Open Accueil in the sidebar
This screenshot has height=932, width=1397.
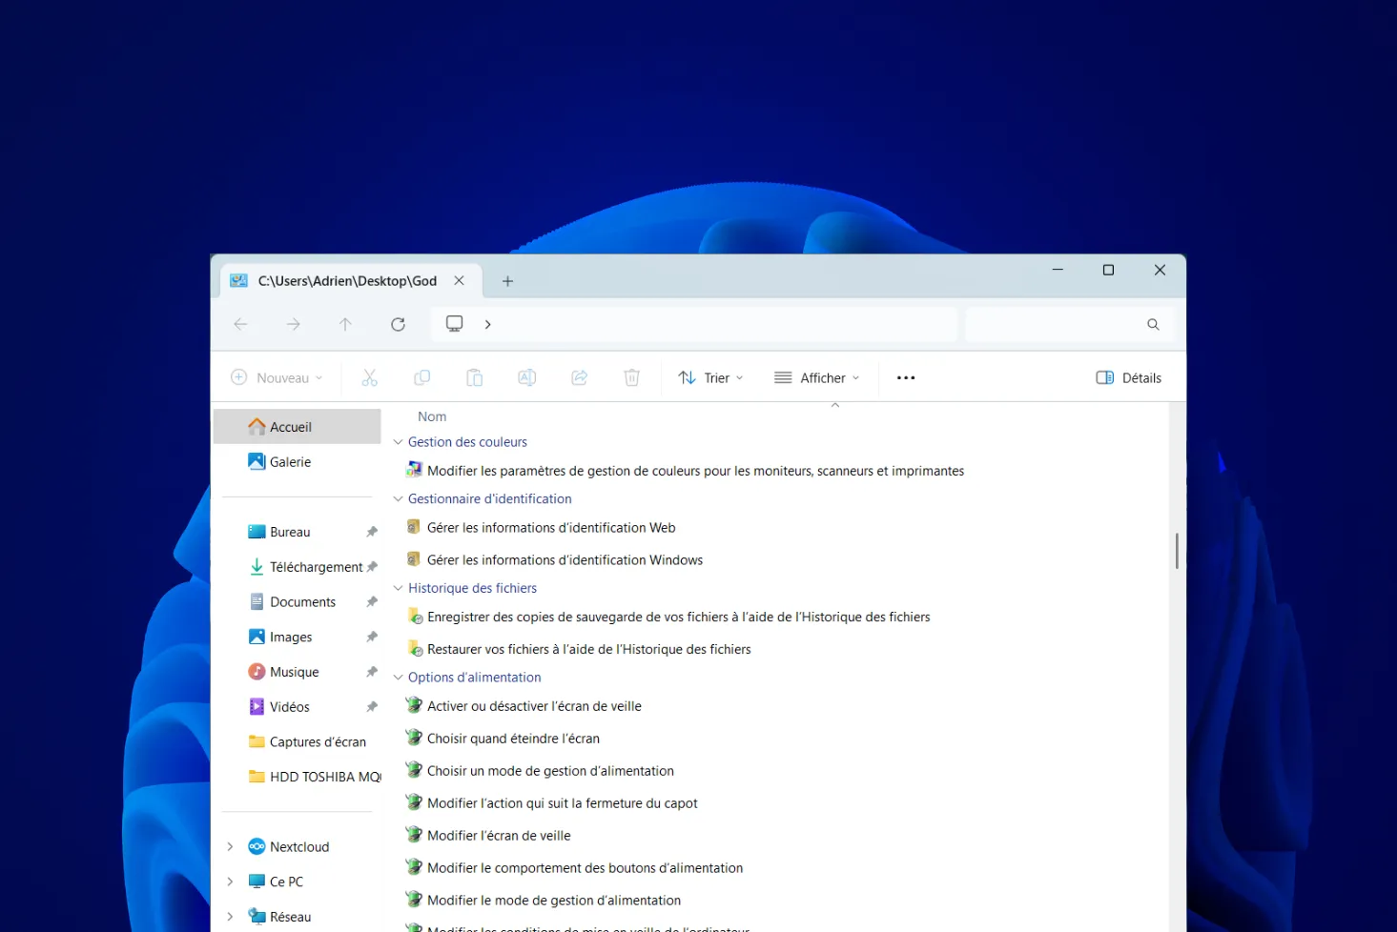coord(298,426)
